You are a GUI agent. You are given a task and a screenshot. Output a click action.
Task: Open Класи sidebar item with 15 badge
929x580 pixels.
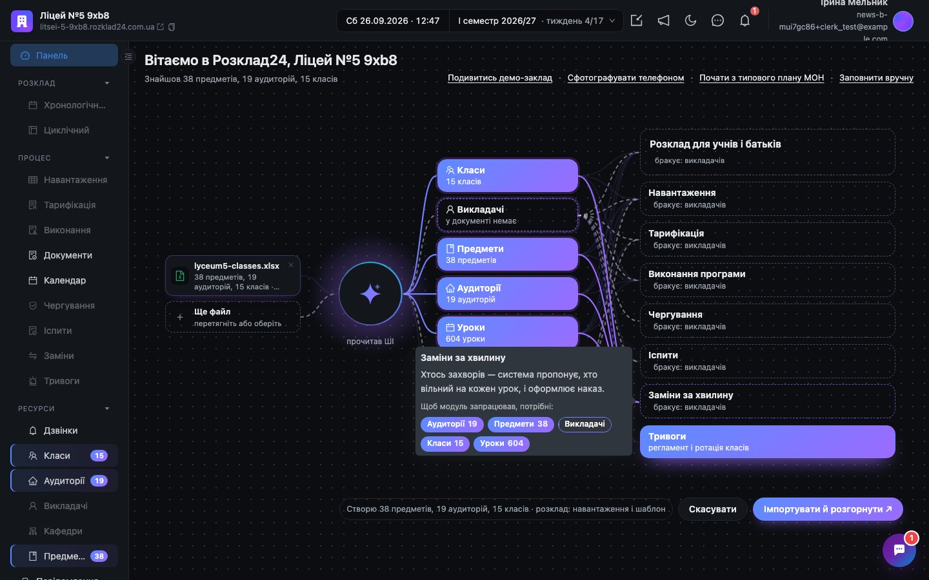[64, 456]
